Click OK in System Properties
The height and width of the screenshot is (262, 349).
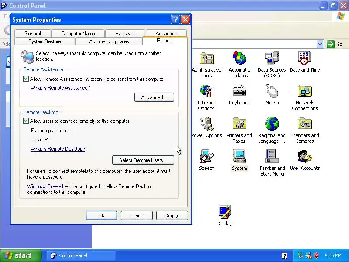[101, 215]
